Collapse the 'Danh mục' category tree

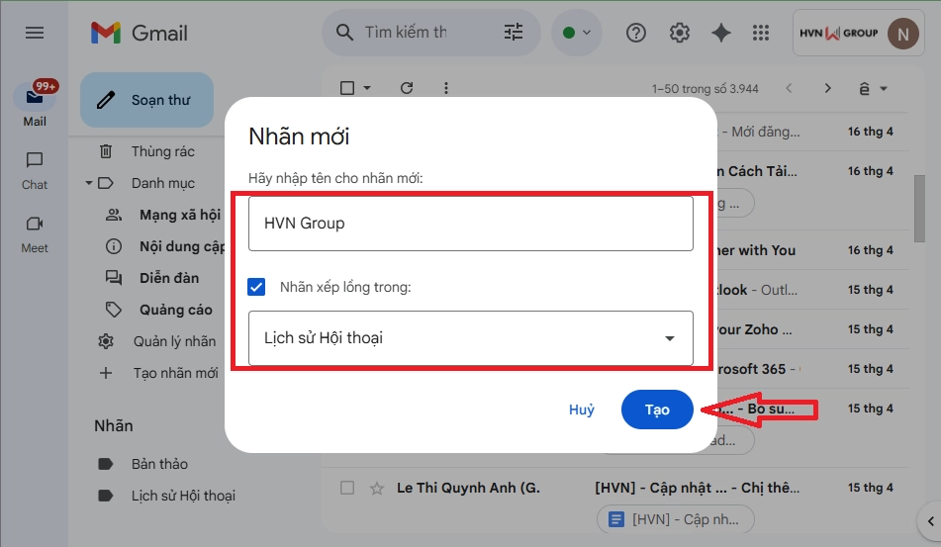[89, 183]
